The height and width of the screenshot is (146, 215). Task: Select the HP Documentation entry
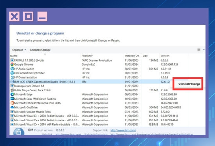pyautogui.click(x=26, y=77)
